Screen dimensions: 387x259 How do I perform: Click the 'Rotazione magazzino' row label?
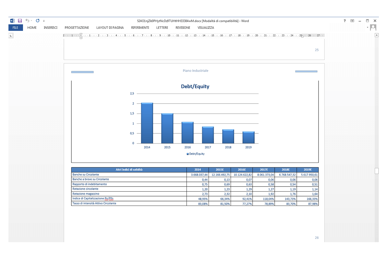coord(86,194)
